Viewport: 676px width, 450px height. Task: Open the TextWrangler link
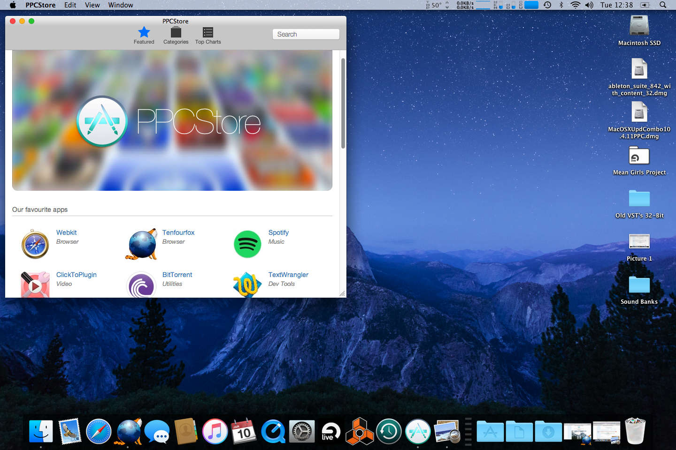[x=288, y=275]
